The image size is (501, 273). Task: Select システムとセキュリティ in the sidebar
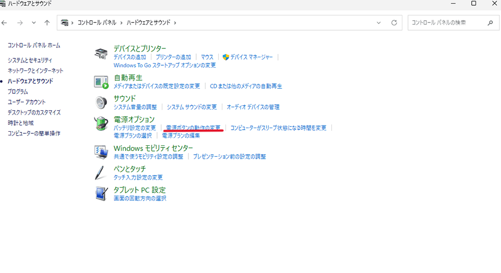point(30,60)
